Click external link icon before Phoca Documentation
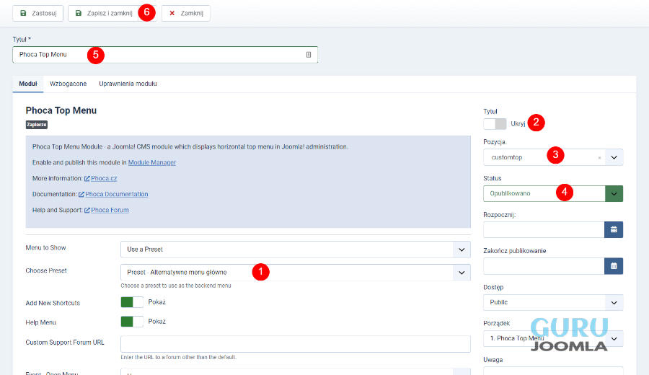 (x=81, y=195)
